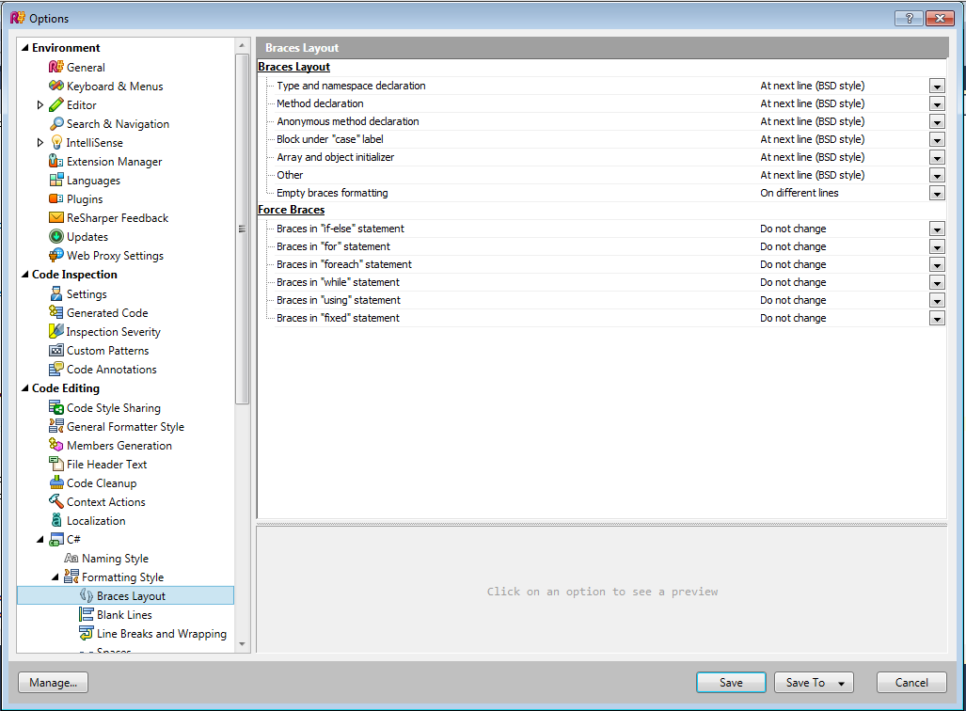
Task: Select the Keyboard & Menus icon
Action: (56, 86)
